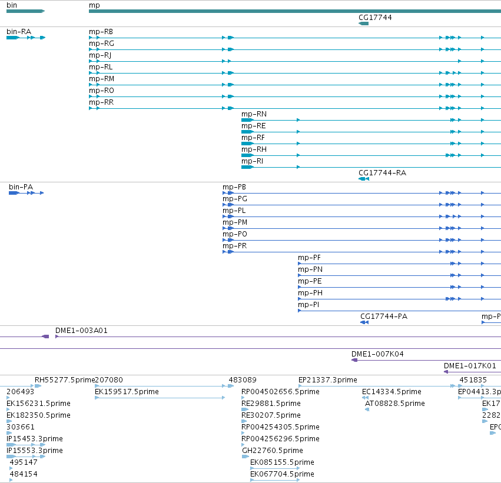Select the CG17744-RA transcript arrow glyph

[364, 179]
